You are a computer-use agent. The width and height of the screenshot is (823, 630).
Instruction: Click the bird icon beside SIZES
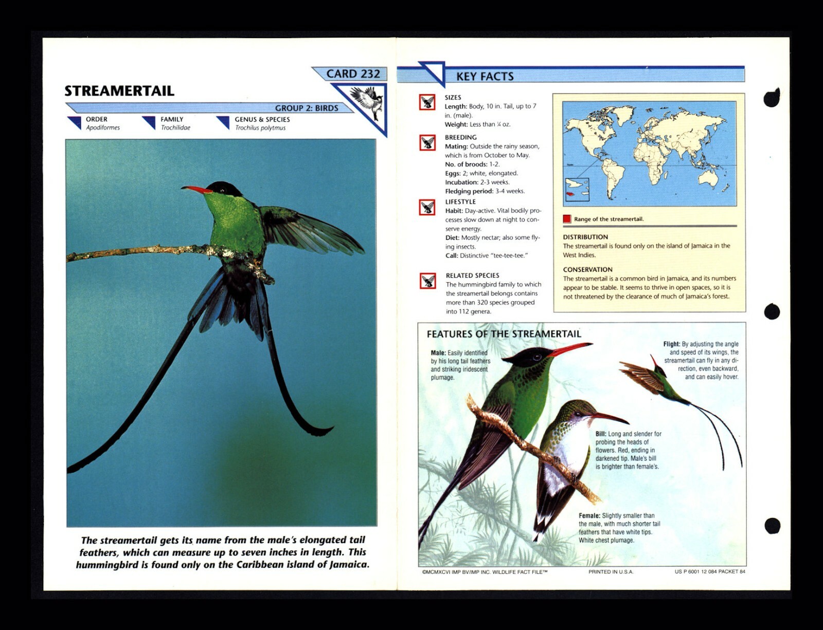click(x=427, y=102)
